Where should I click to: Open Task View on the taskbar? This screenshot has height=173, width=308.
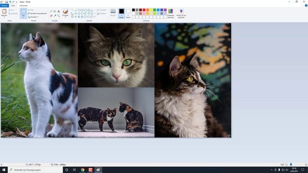point(75,170)
